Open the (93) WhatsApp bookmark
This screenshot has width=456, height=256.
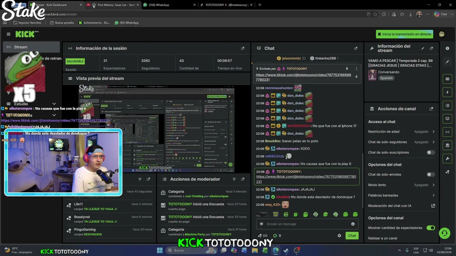126,23
